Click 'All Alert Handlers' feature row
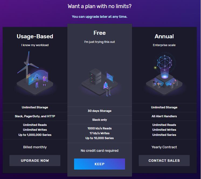Screen dimensions: 201x179 [164, 116]
